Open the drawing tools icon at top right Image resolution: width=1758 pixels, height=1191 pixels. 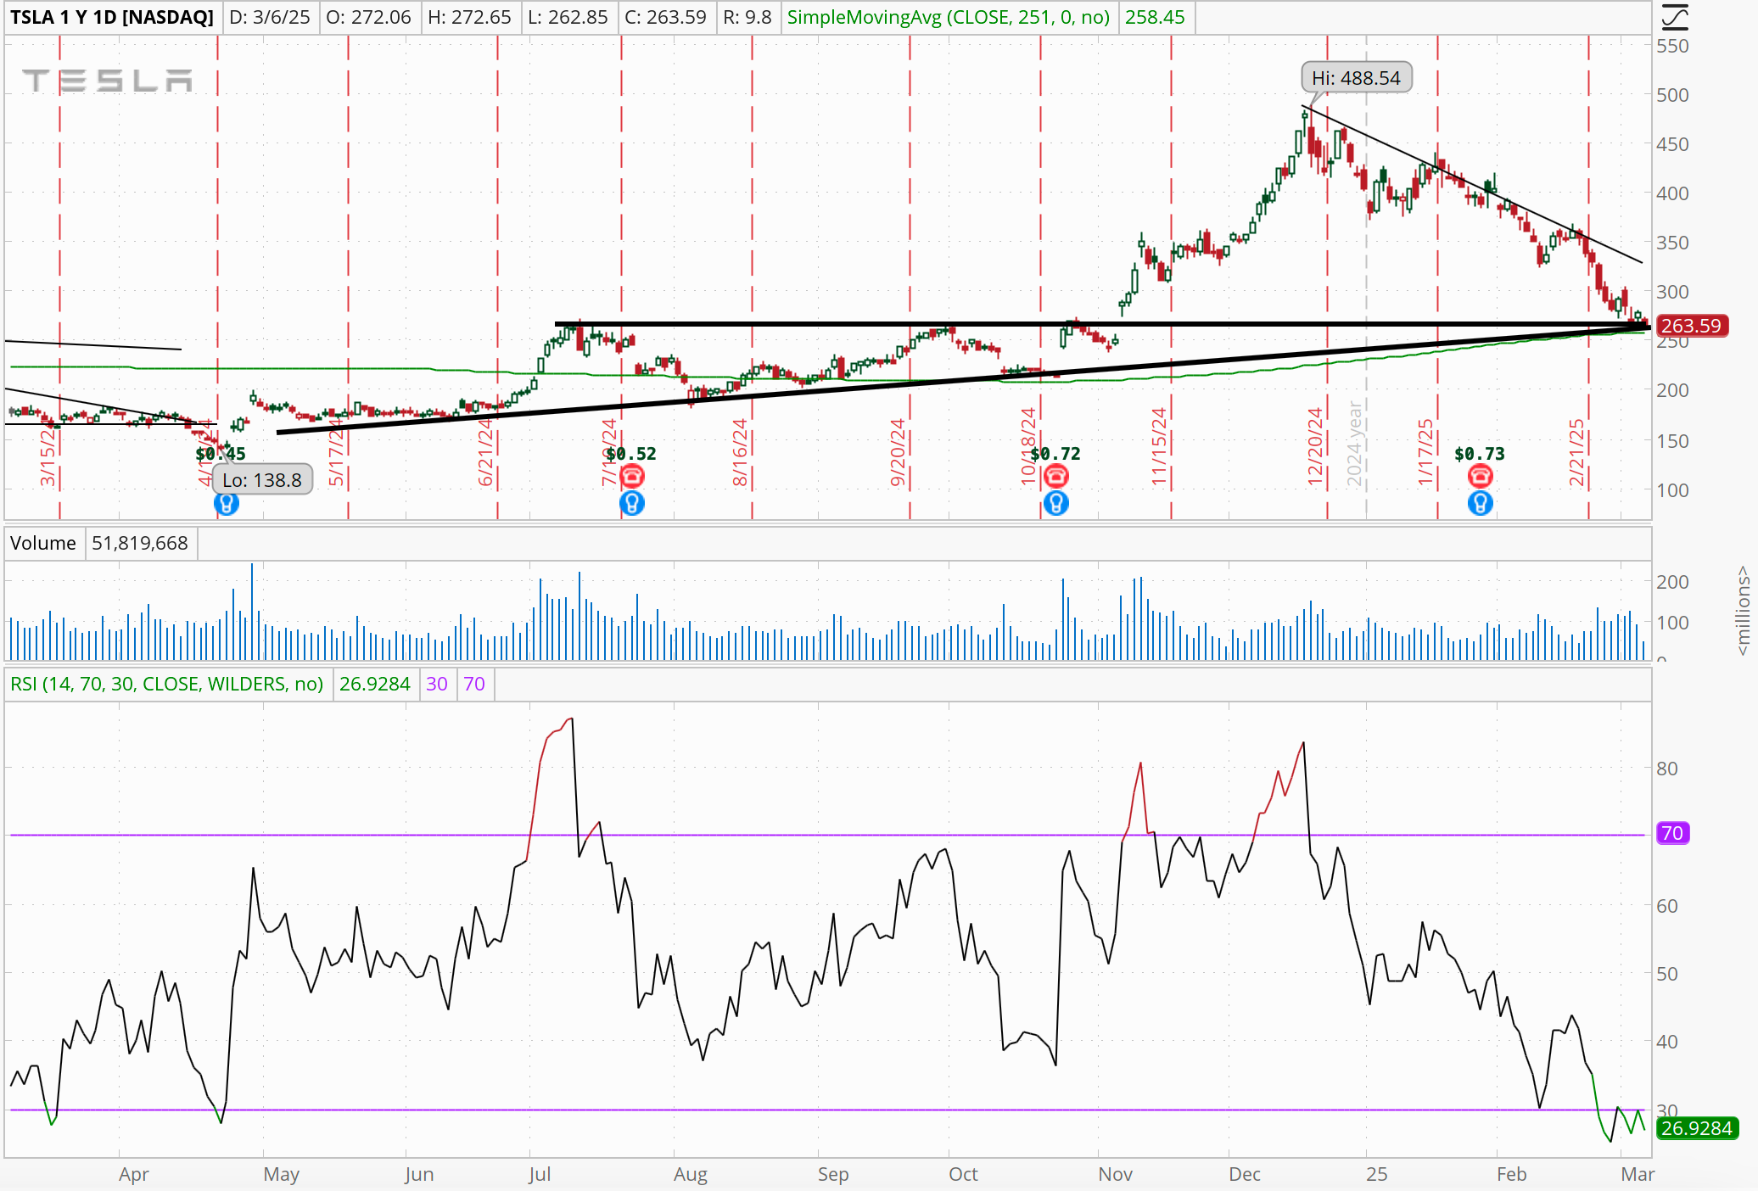[1675, 17]
